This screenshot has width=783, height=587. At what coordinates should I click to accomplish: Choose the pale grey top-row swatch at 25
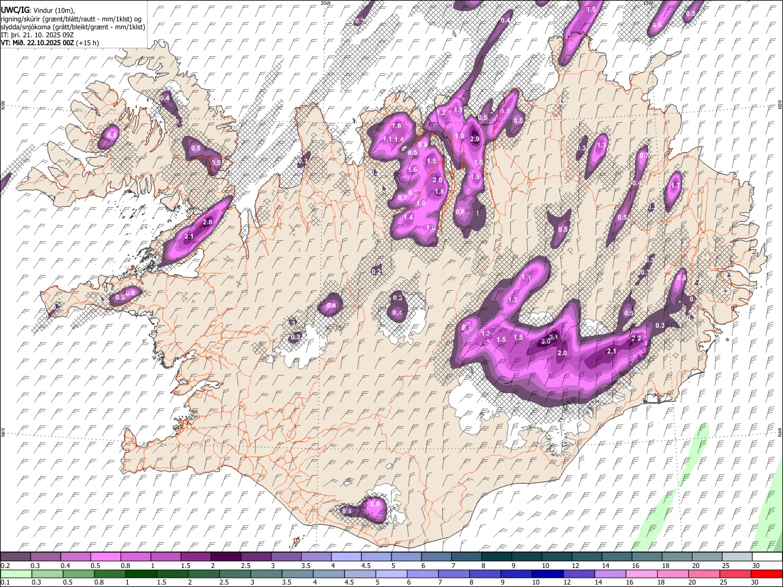tap(737, 557)
